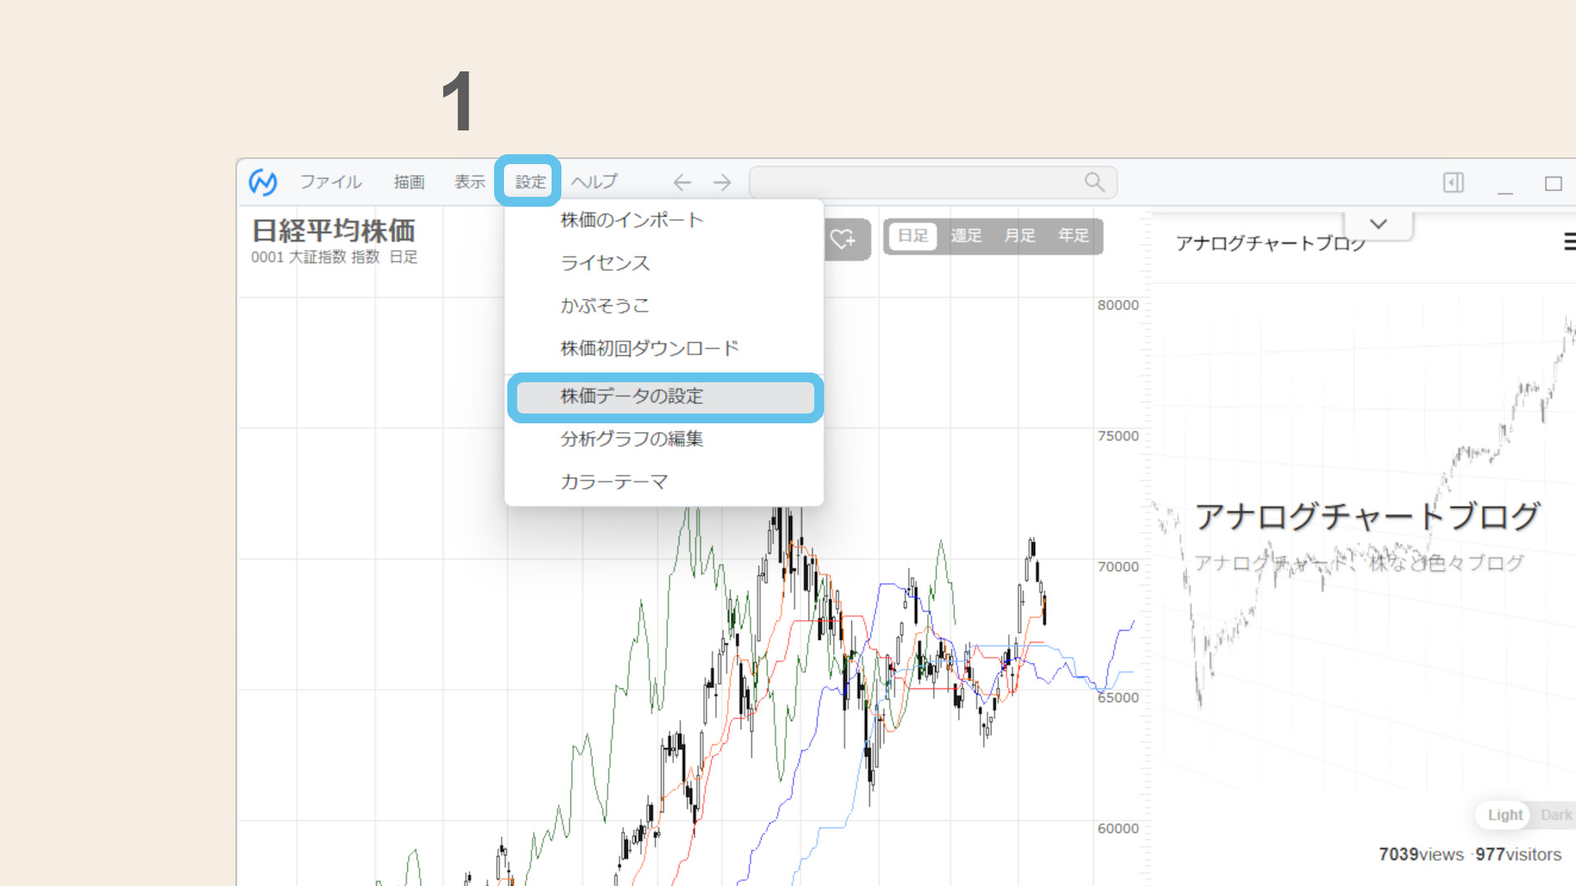Image resolution: width=1576 pixels, height=886 pixels.
Task: Click the blue app logo icon
Action: click(x=263, y=182)
